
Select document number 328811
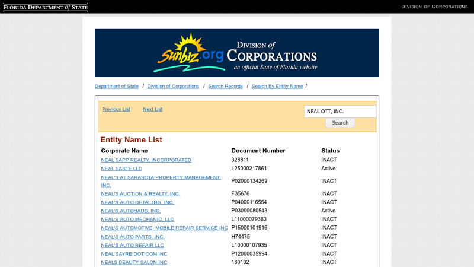240,160
